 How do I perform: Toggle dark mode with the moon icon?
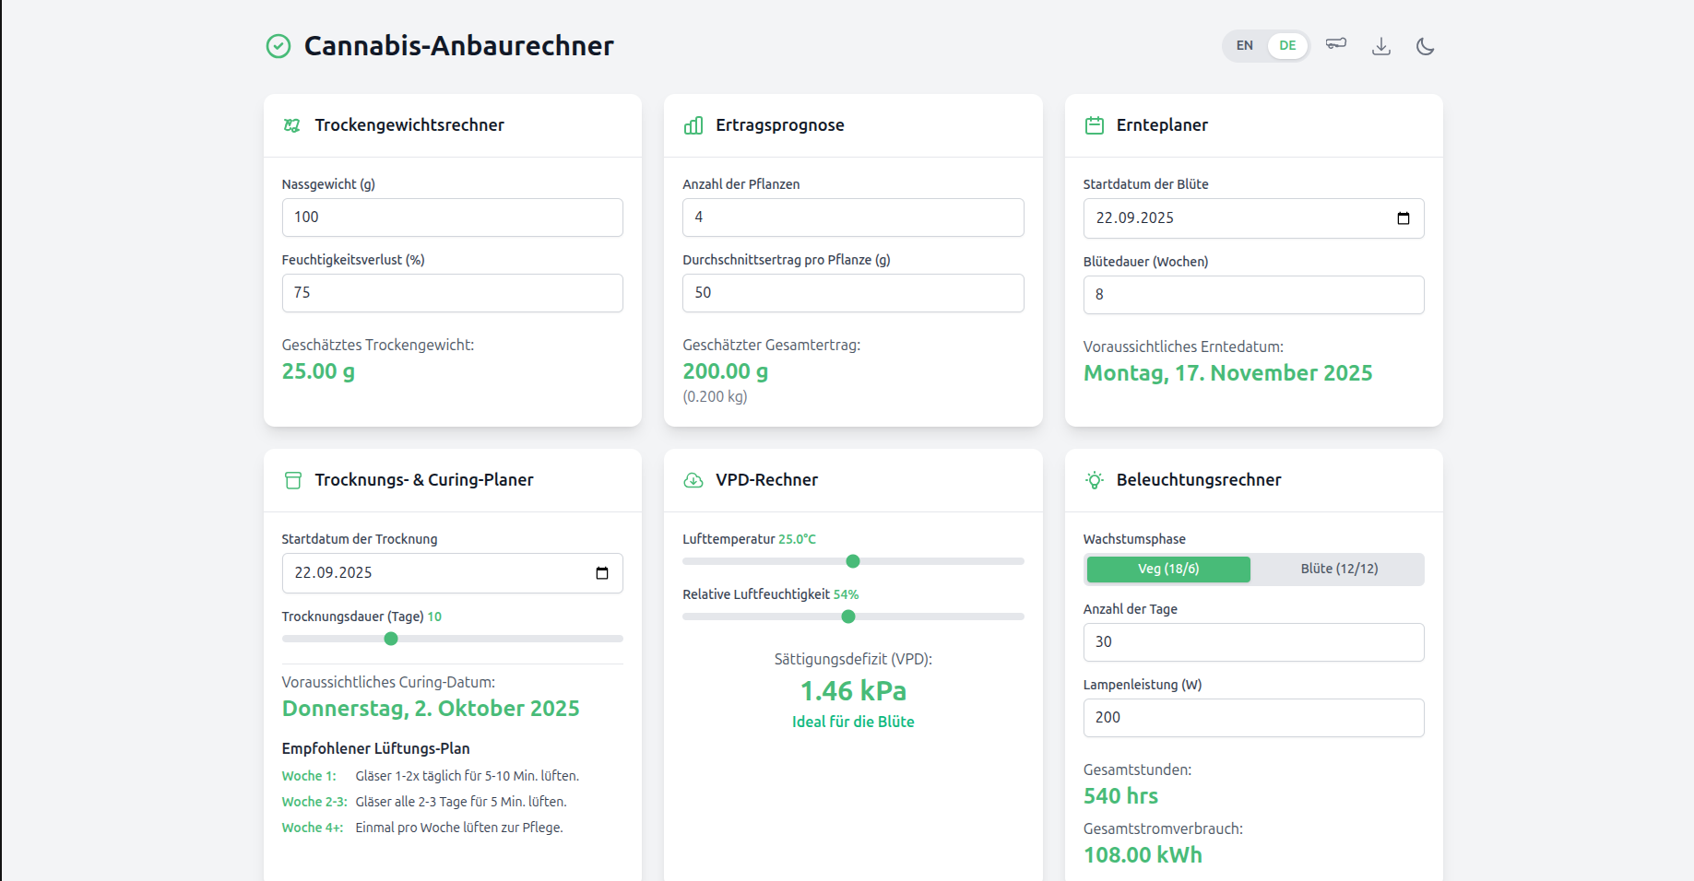1425,46
